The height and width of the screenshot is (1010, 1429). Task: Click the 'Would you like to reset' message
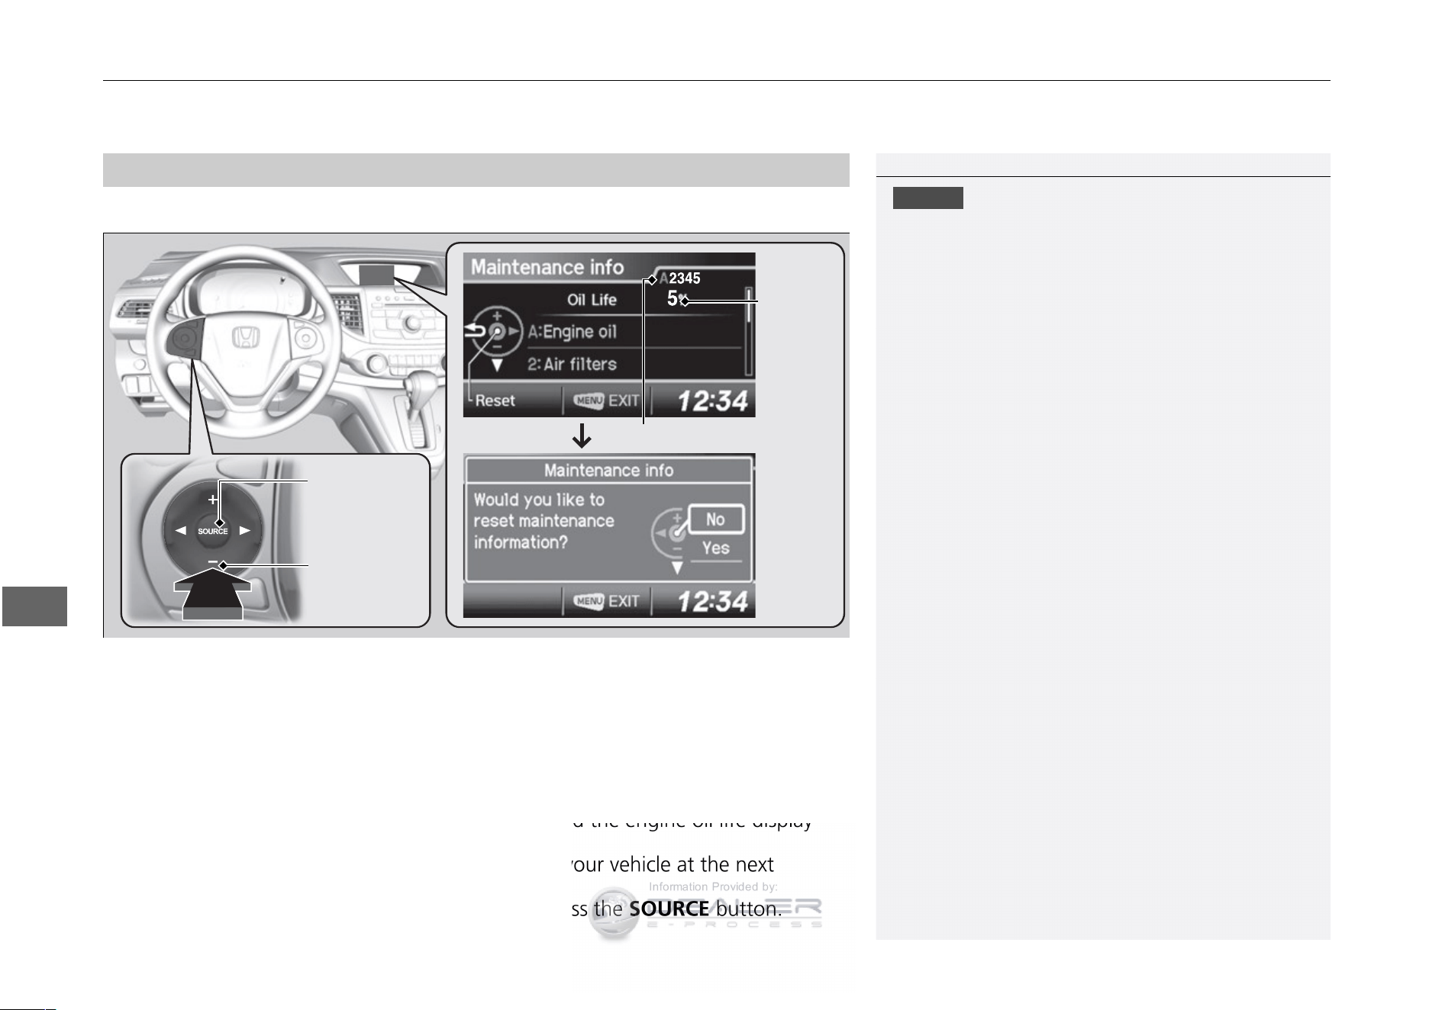(544, 521)
